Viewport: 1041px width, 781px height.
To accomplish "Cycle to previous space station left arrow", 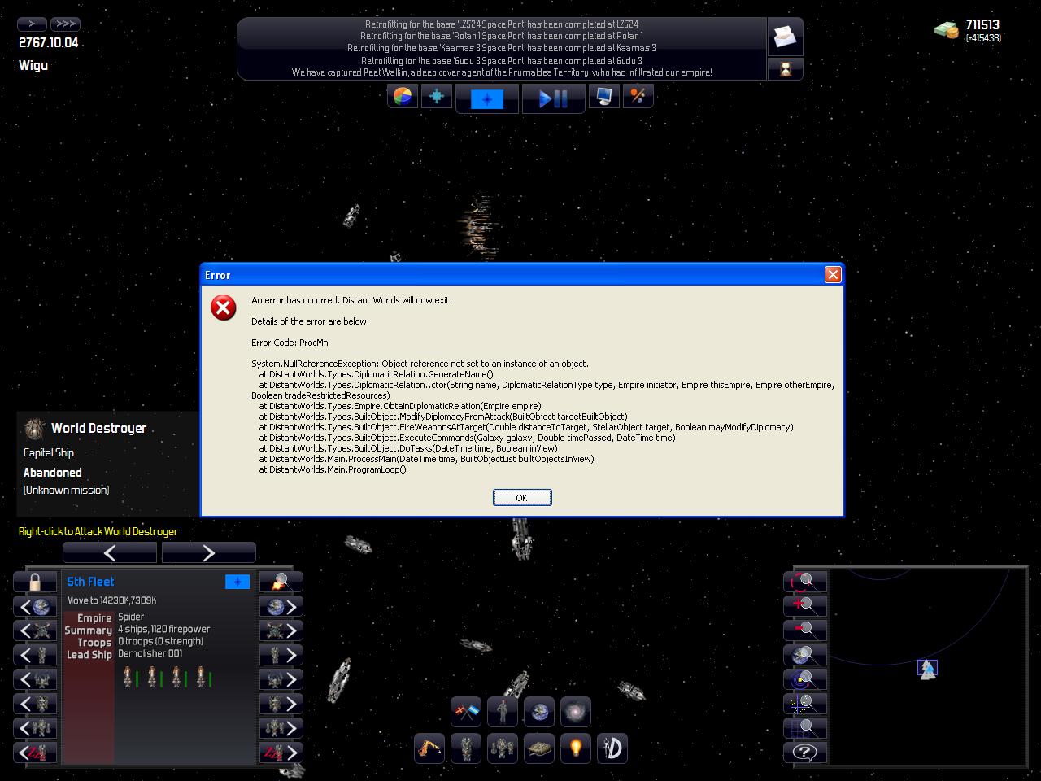I will (35, 630).
